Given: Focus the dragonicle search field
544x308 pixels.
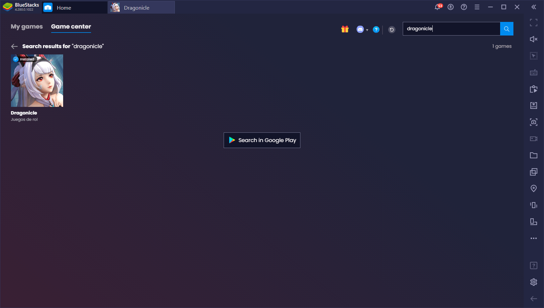Looking at the screenshot, I should 451,29.
